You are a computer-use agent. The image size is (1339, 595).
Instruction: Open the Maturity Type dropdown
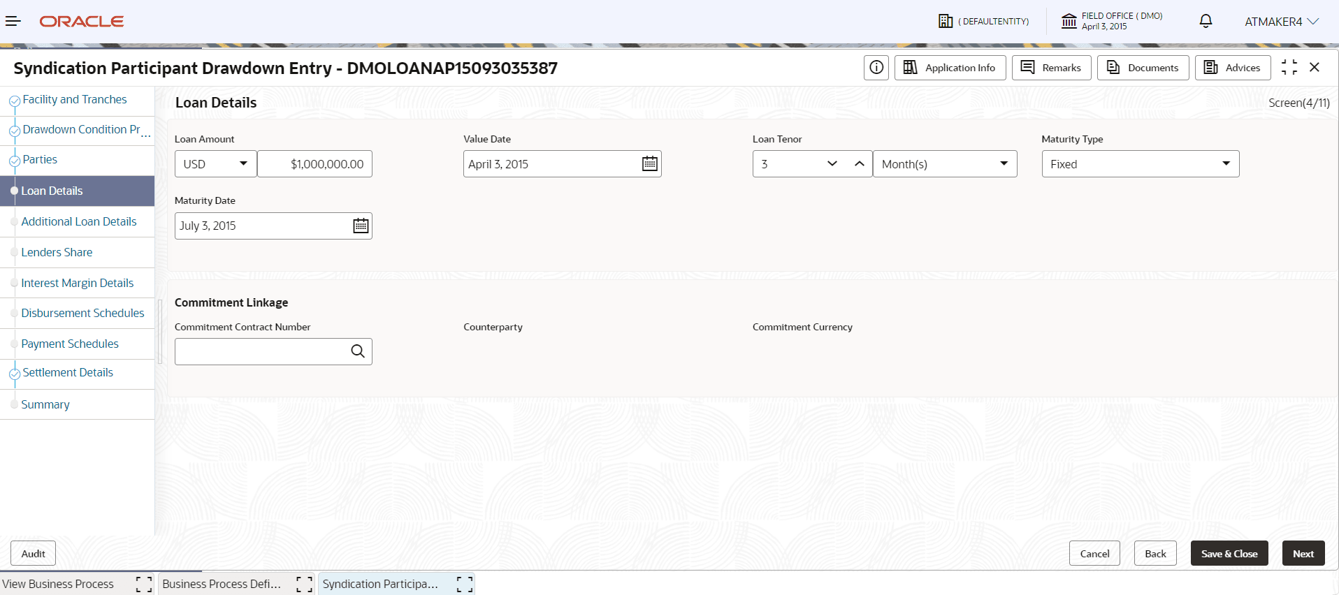click(x=1141, y=164)
